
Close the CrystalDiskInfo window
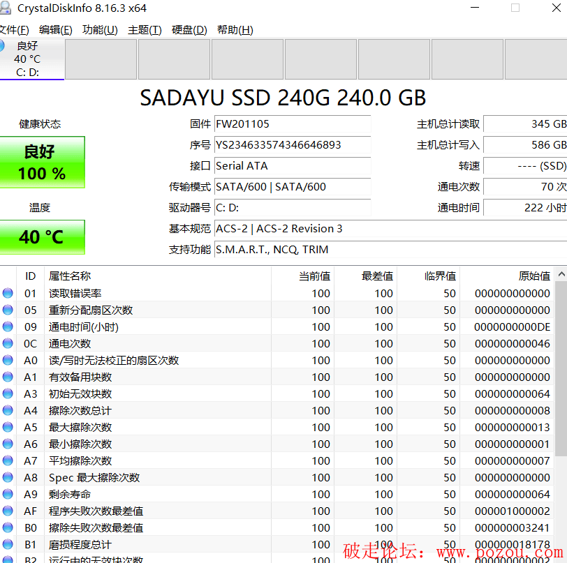click(x=557, y=8)
